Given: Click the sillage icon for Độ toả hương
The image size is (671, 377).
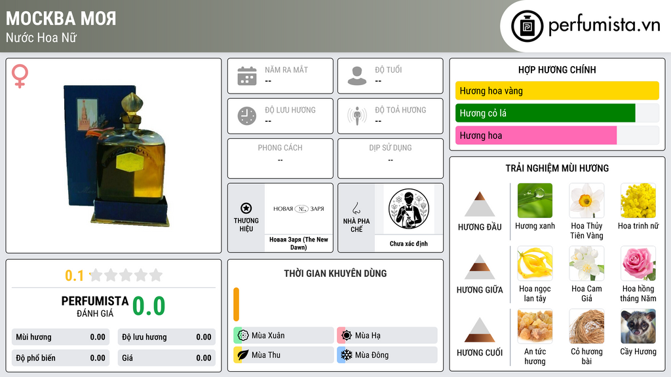Looking at the screenshot, I should (x=357, y=116).
